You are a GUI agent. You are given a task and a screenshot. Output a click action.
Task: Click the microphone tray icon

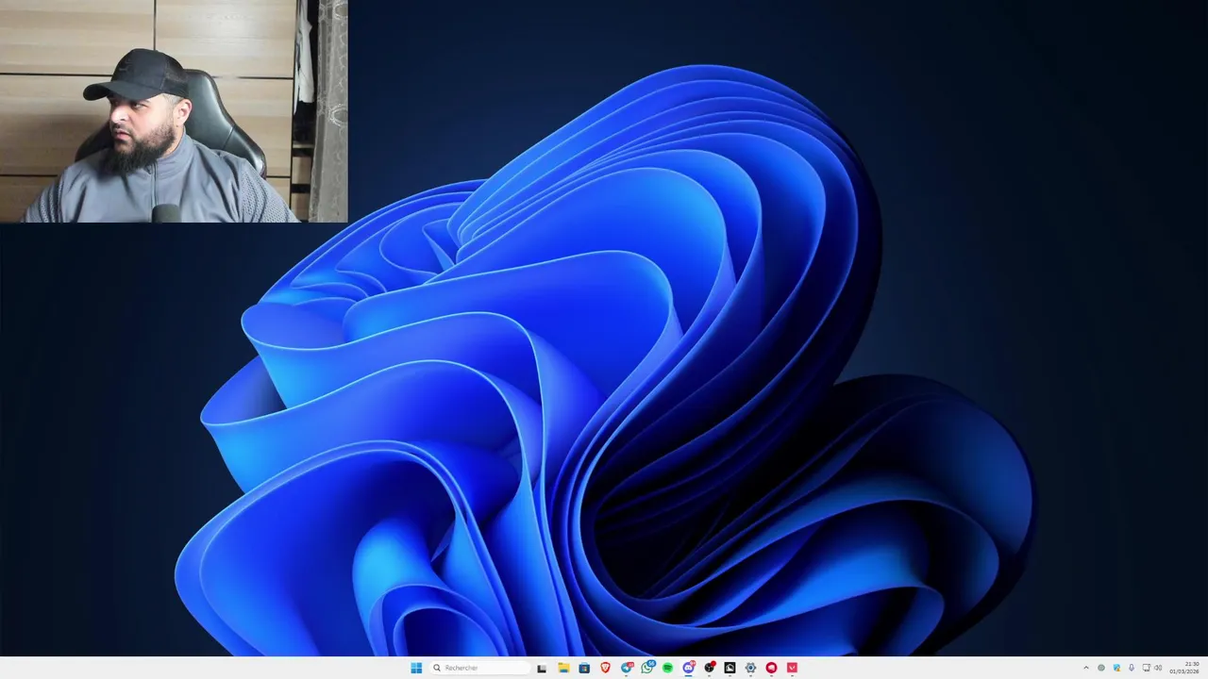[1132, 668]
